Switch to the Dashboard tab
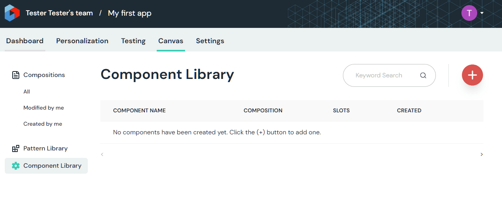This screenshot has width=502, height=207. pos(25,41)
